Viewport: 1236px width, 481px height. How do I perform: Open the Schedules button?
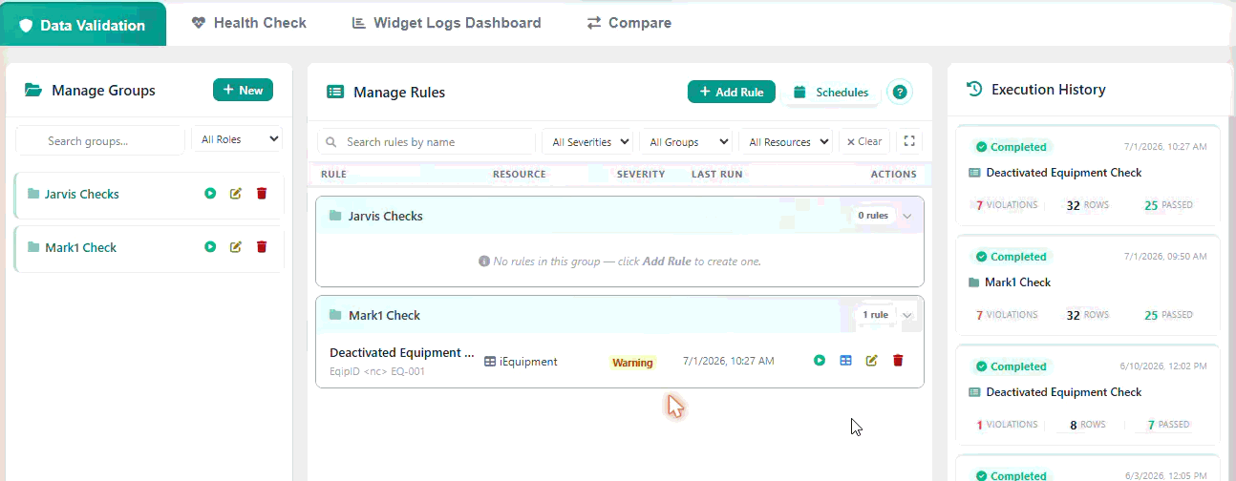point(831,92)
